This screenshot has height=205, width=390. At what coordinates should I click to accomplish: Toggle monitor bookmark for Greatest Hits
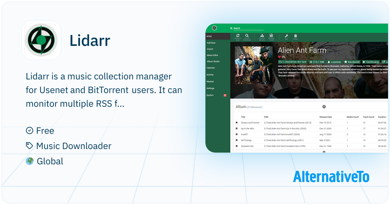coord(237,146)
